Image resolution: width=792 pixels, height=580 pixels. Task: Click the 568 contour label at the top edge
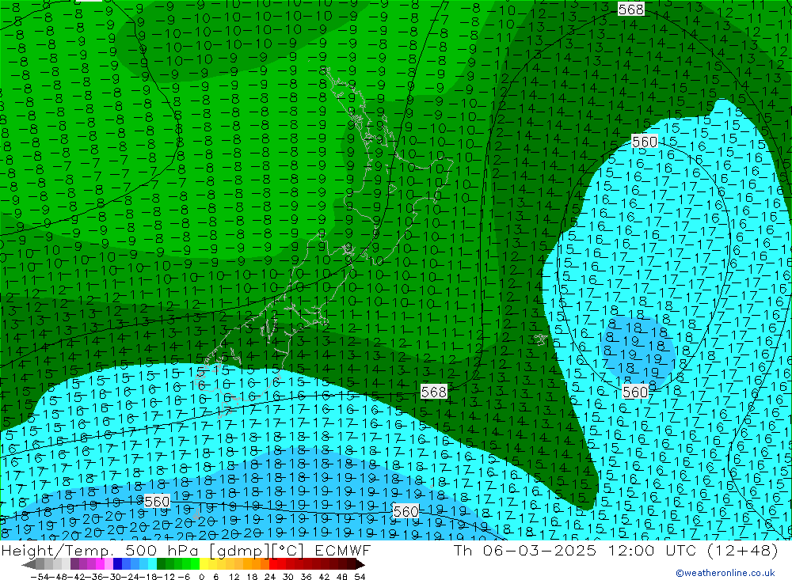631,9
